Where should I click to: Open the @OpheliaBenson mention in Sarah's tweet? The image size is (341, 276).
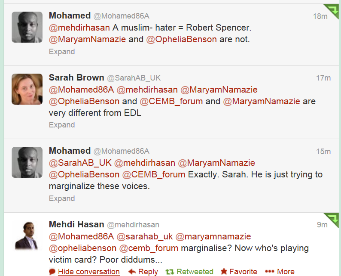point(84,102)
